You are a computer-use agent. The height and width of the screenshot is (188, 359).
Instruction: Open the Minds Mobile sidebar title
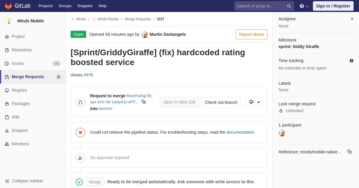(31, 21)
